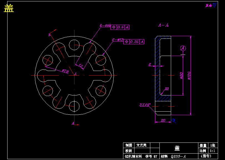Click the 'A-A' section view label
Screen dimensions: 225x160
tap(163, 25)
